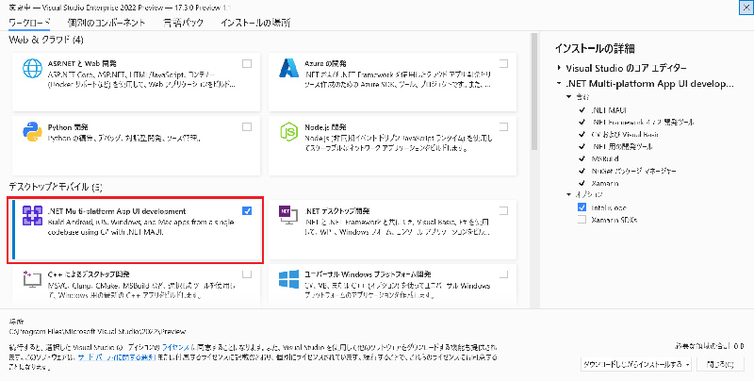Viewport: 754px width, 381px height.
Task: Collapse the 含む included components list
Action: click(569, 97)
